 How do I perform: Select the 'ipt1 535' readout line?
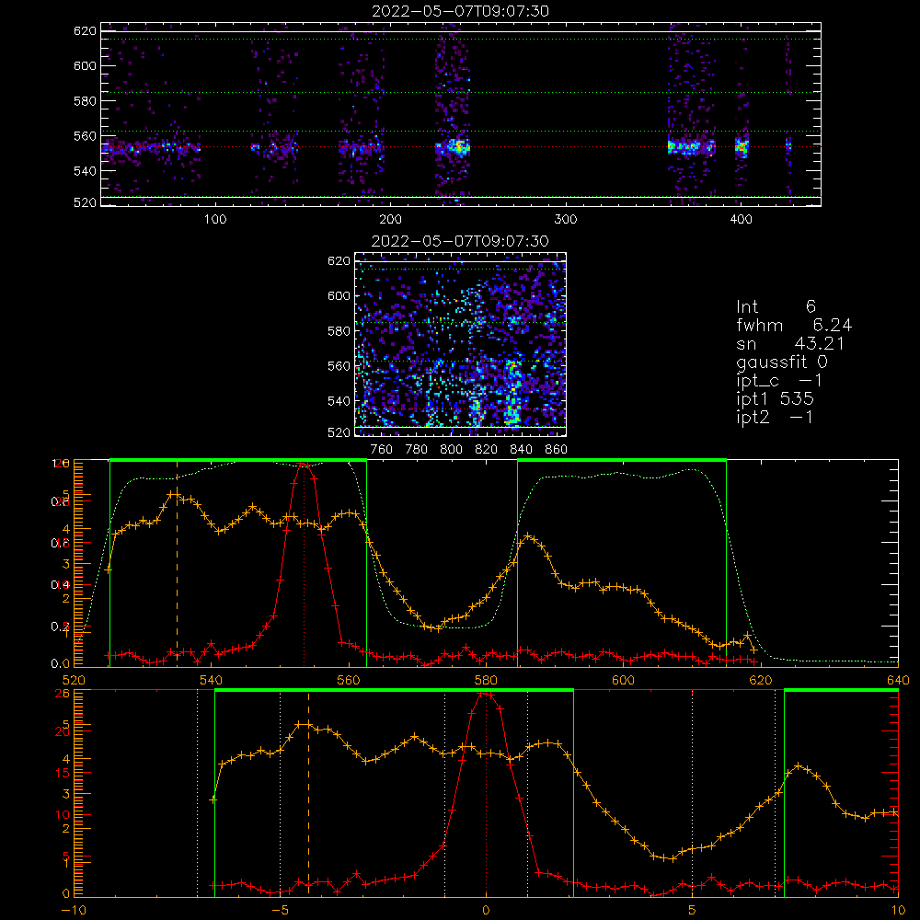(x=775, y=399)
